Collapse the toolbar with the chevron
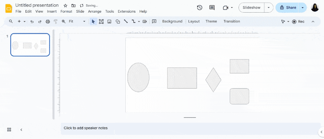 [313, 22]
